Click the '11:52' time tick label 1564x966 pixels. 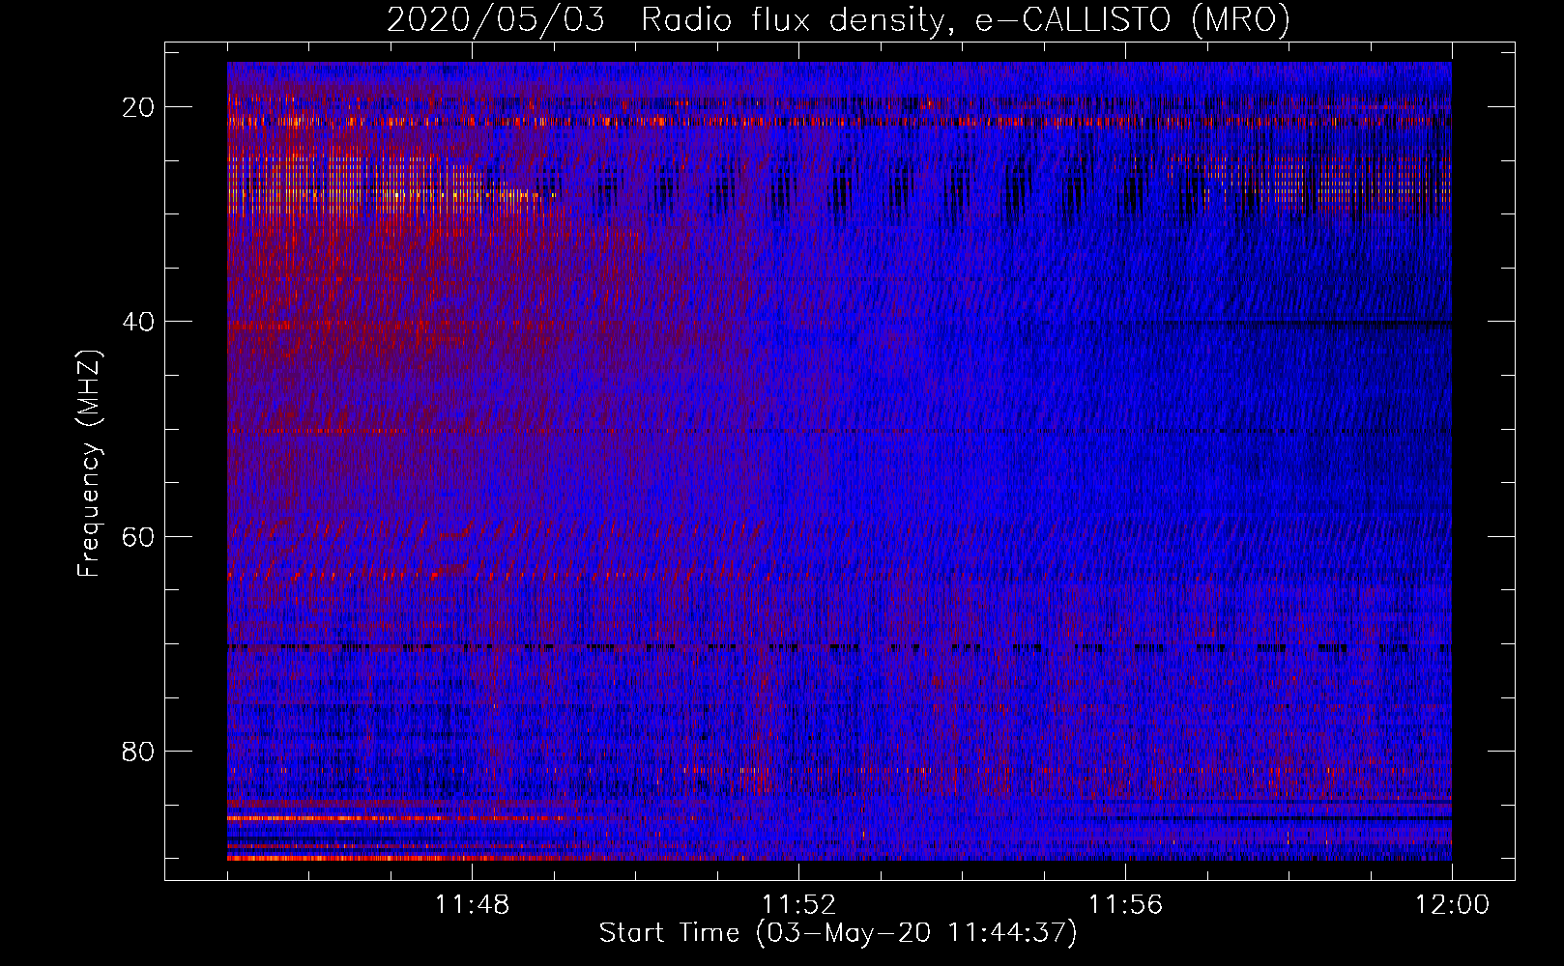(x=798, y=905)
